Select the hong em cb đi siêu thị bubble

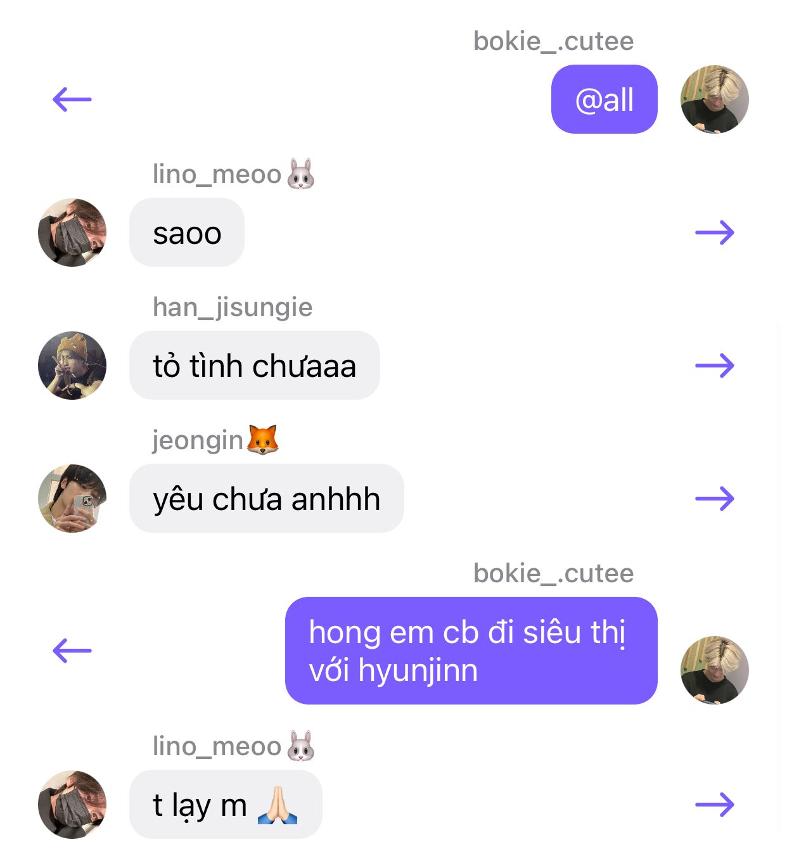[x=471, y=651]
